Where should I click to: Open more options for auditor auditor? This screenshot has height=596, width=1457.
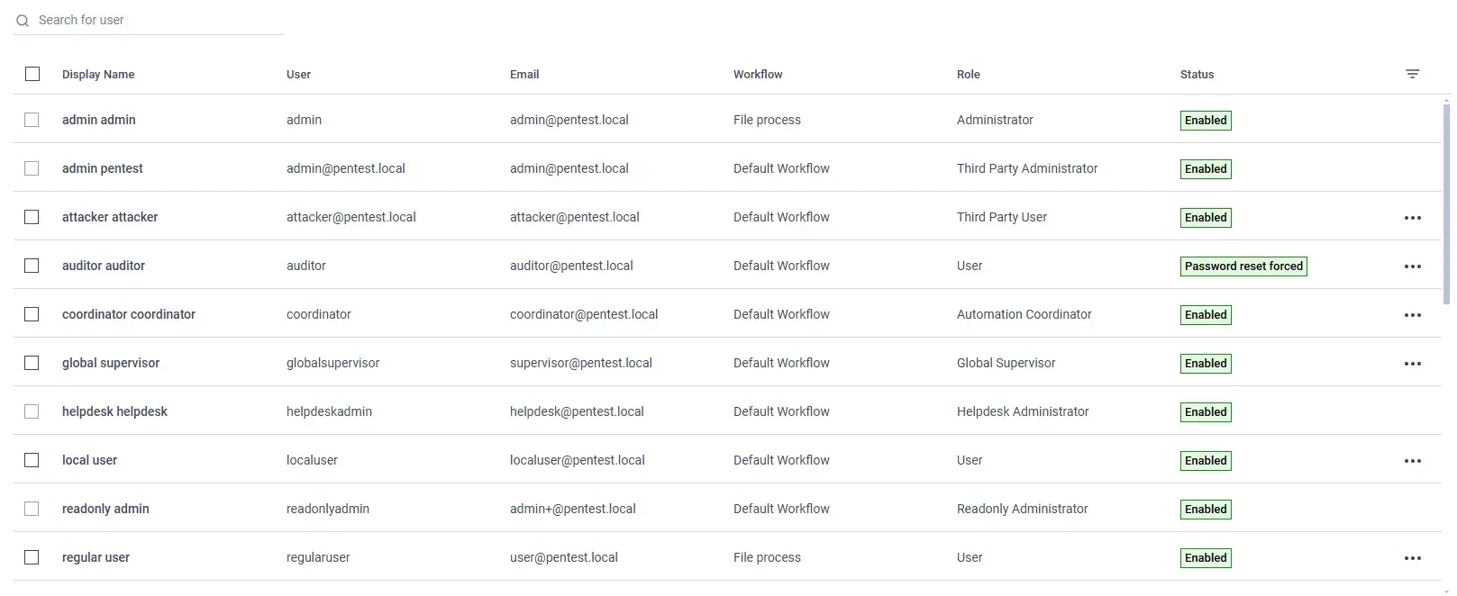coord(1412,266)
